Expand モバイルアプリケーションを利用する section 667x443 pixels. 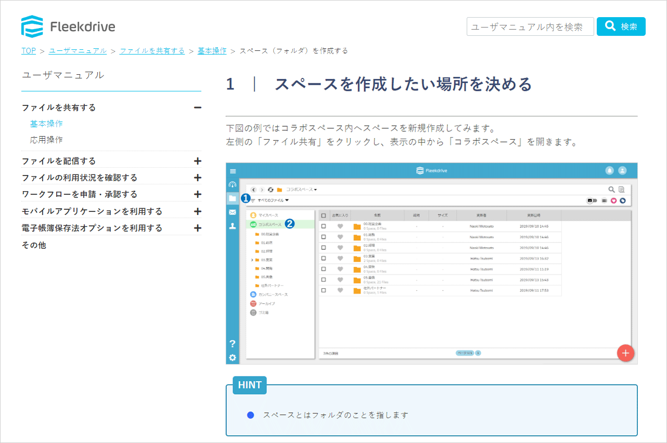point(197,211)
